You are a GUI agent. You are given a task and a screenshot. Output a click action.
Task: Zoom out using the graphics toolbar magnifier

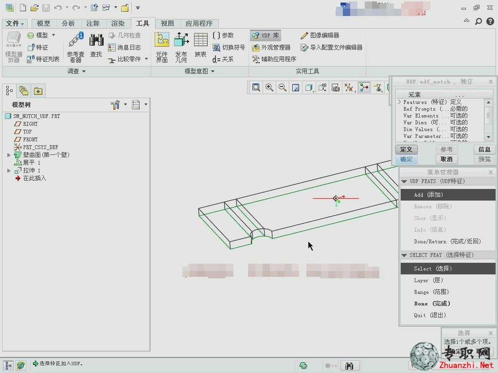point(283,87)
